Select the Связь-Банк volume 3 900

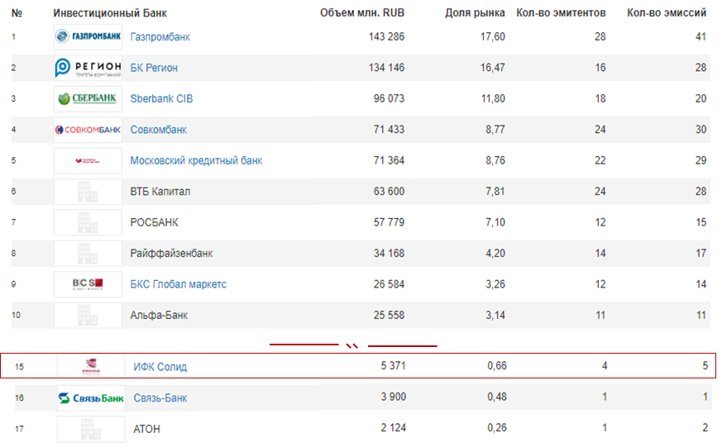pos(393,397)
